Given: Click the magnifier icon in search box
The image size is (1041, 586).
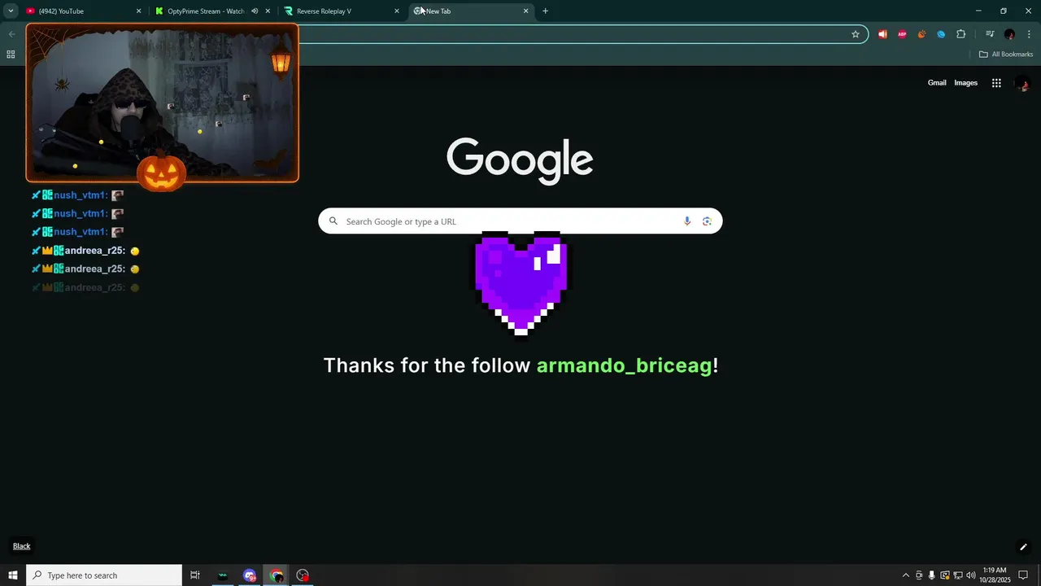Looking at the screenshot, I should (x=333, y=221).
